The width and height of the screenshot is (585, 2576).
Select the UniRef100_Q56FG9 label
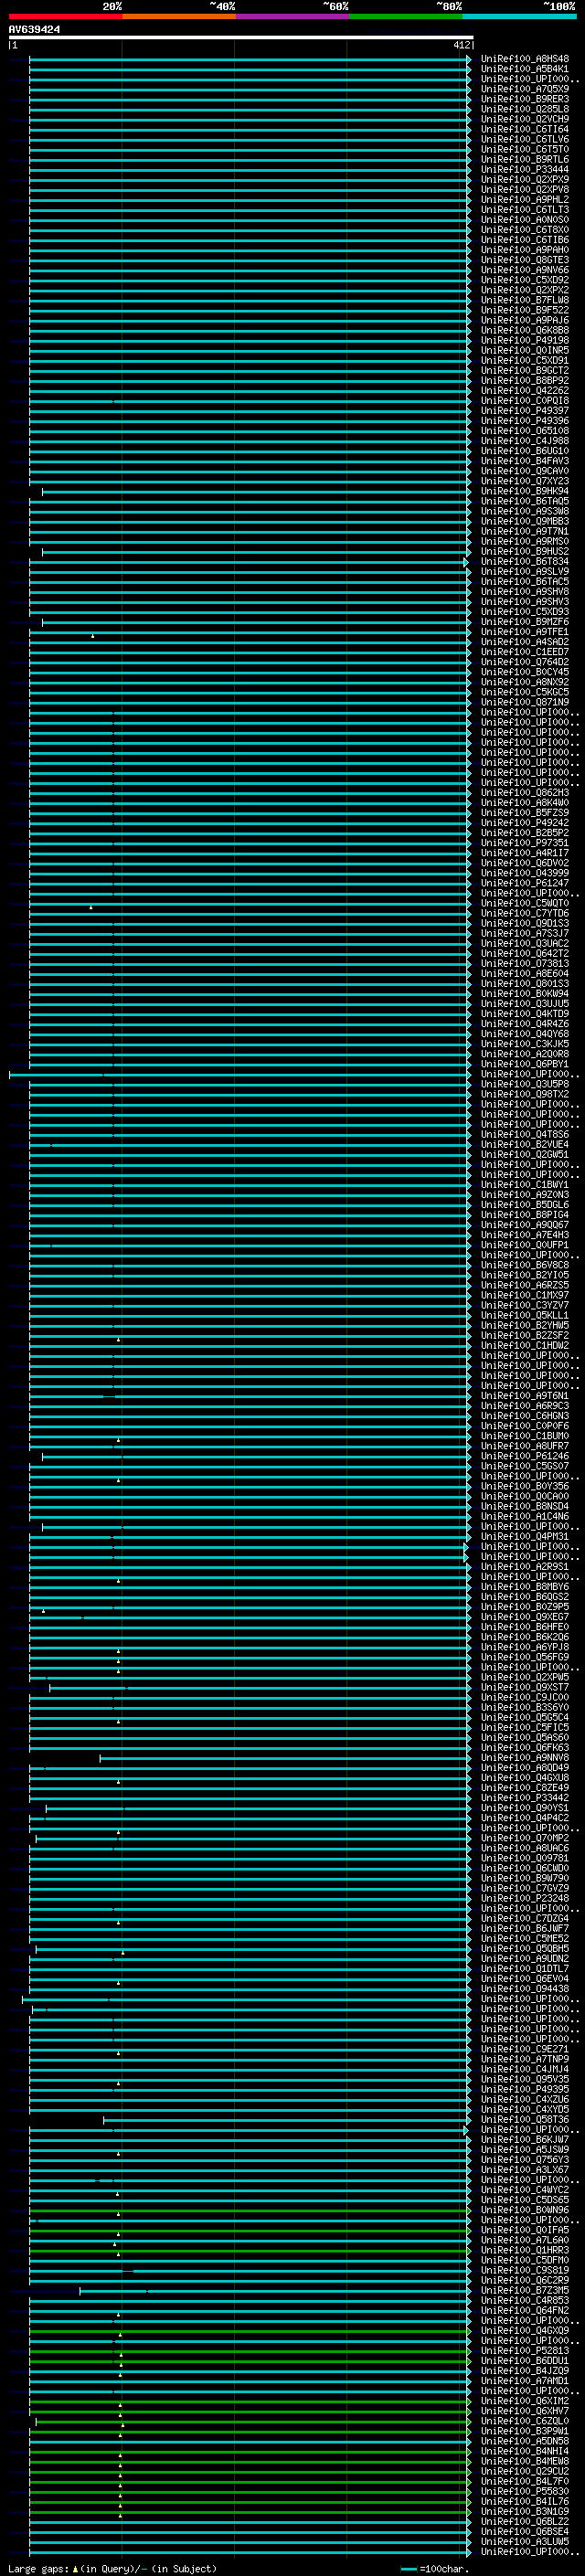click(x=525, y=1657)
